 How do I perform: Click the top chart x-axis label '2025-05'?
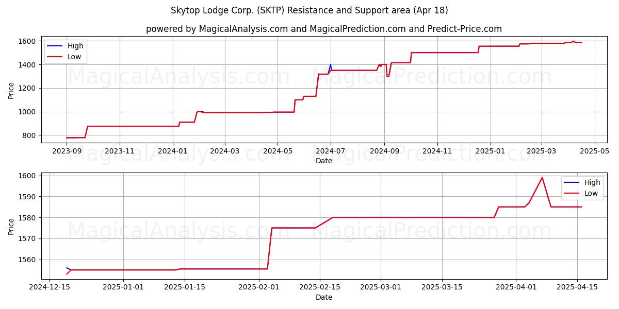click(594, 152)
